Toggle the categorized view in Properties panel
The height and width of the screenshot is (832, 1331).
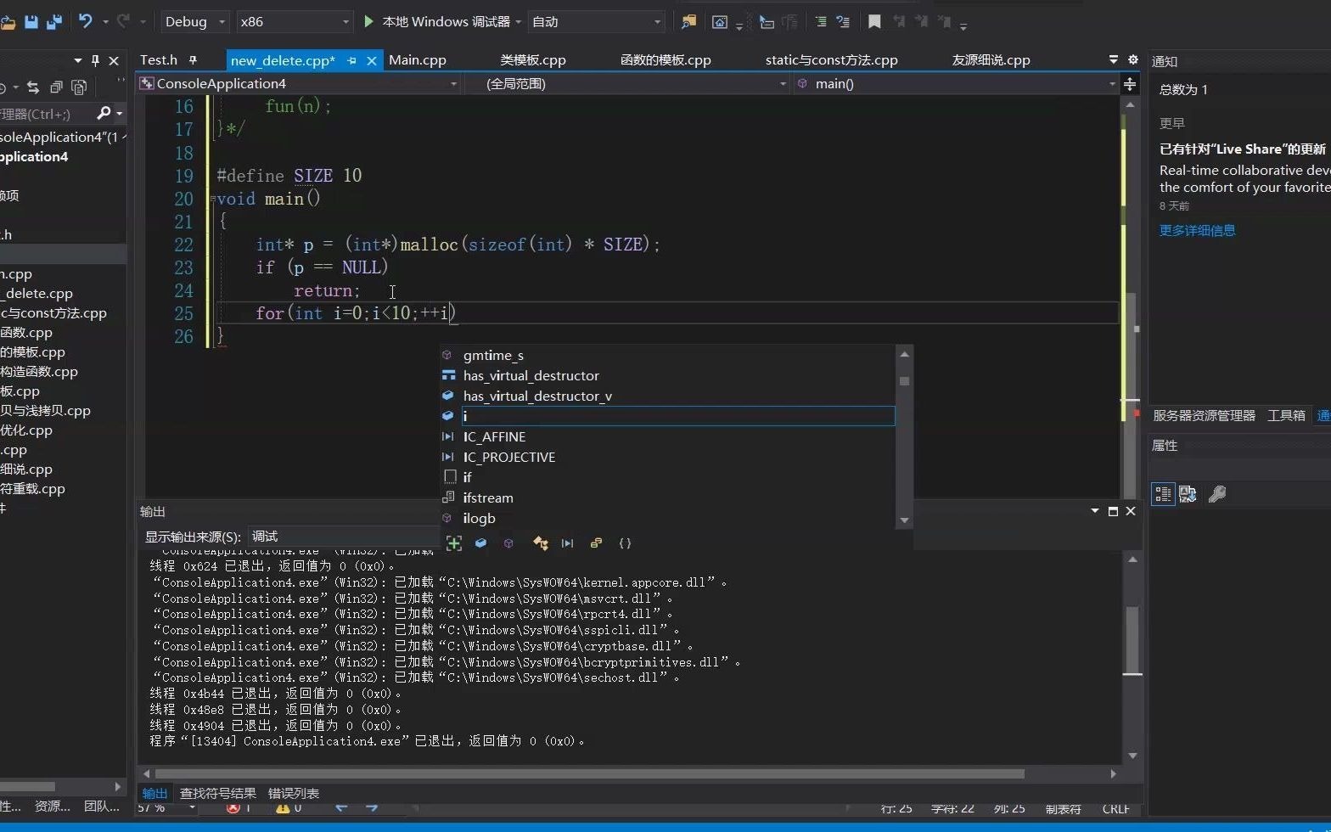coord(1163,494)
